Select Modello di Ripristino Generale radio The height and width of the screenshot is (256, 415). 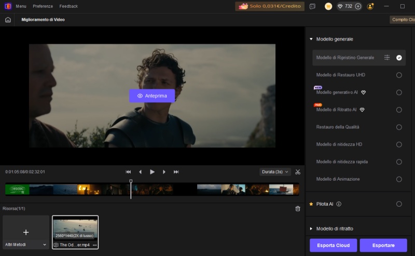399,58
